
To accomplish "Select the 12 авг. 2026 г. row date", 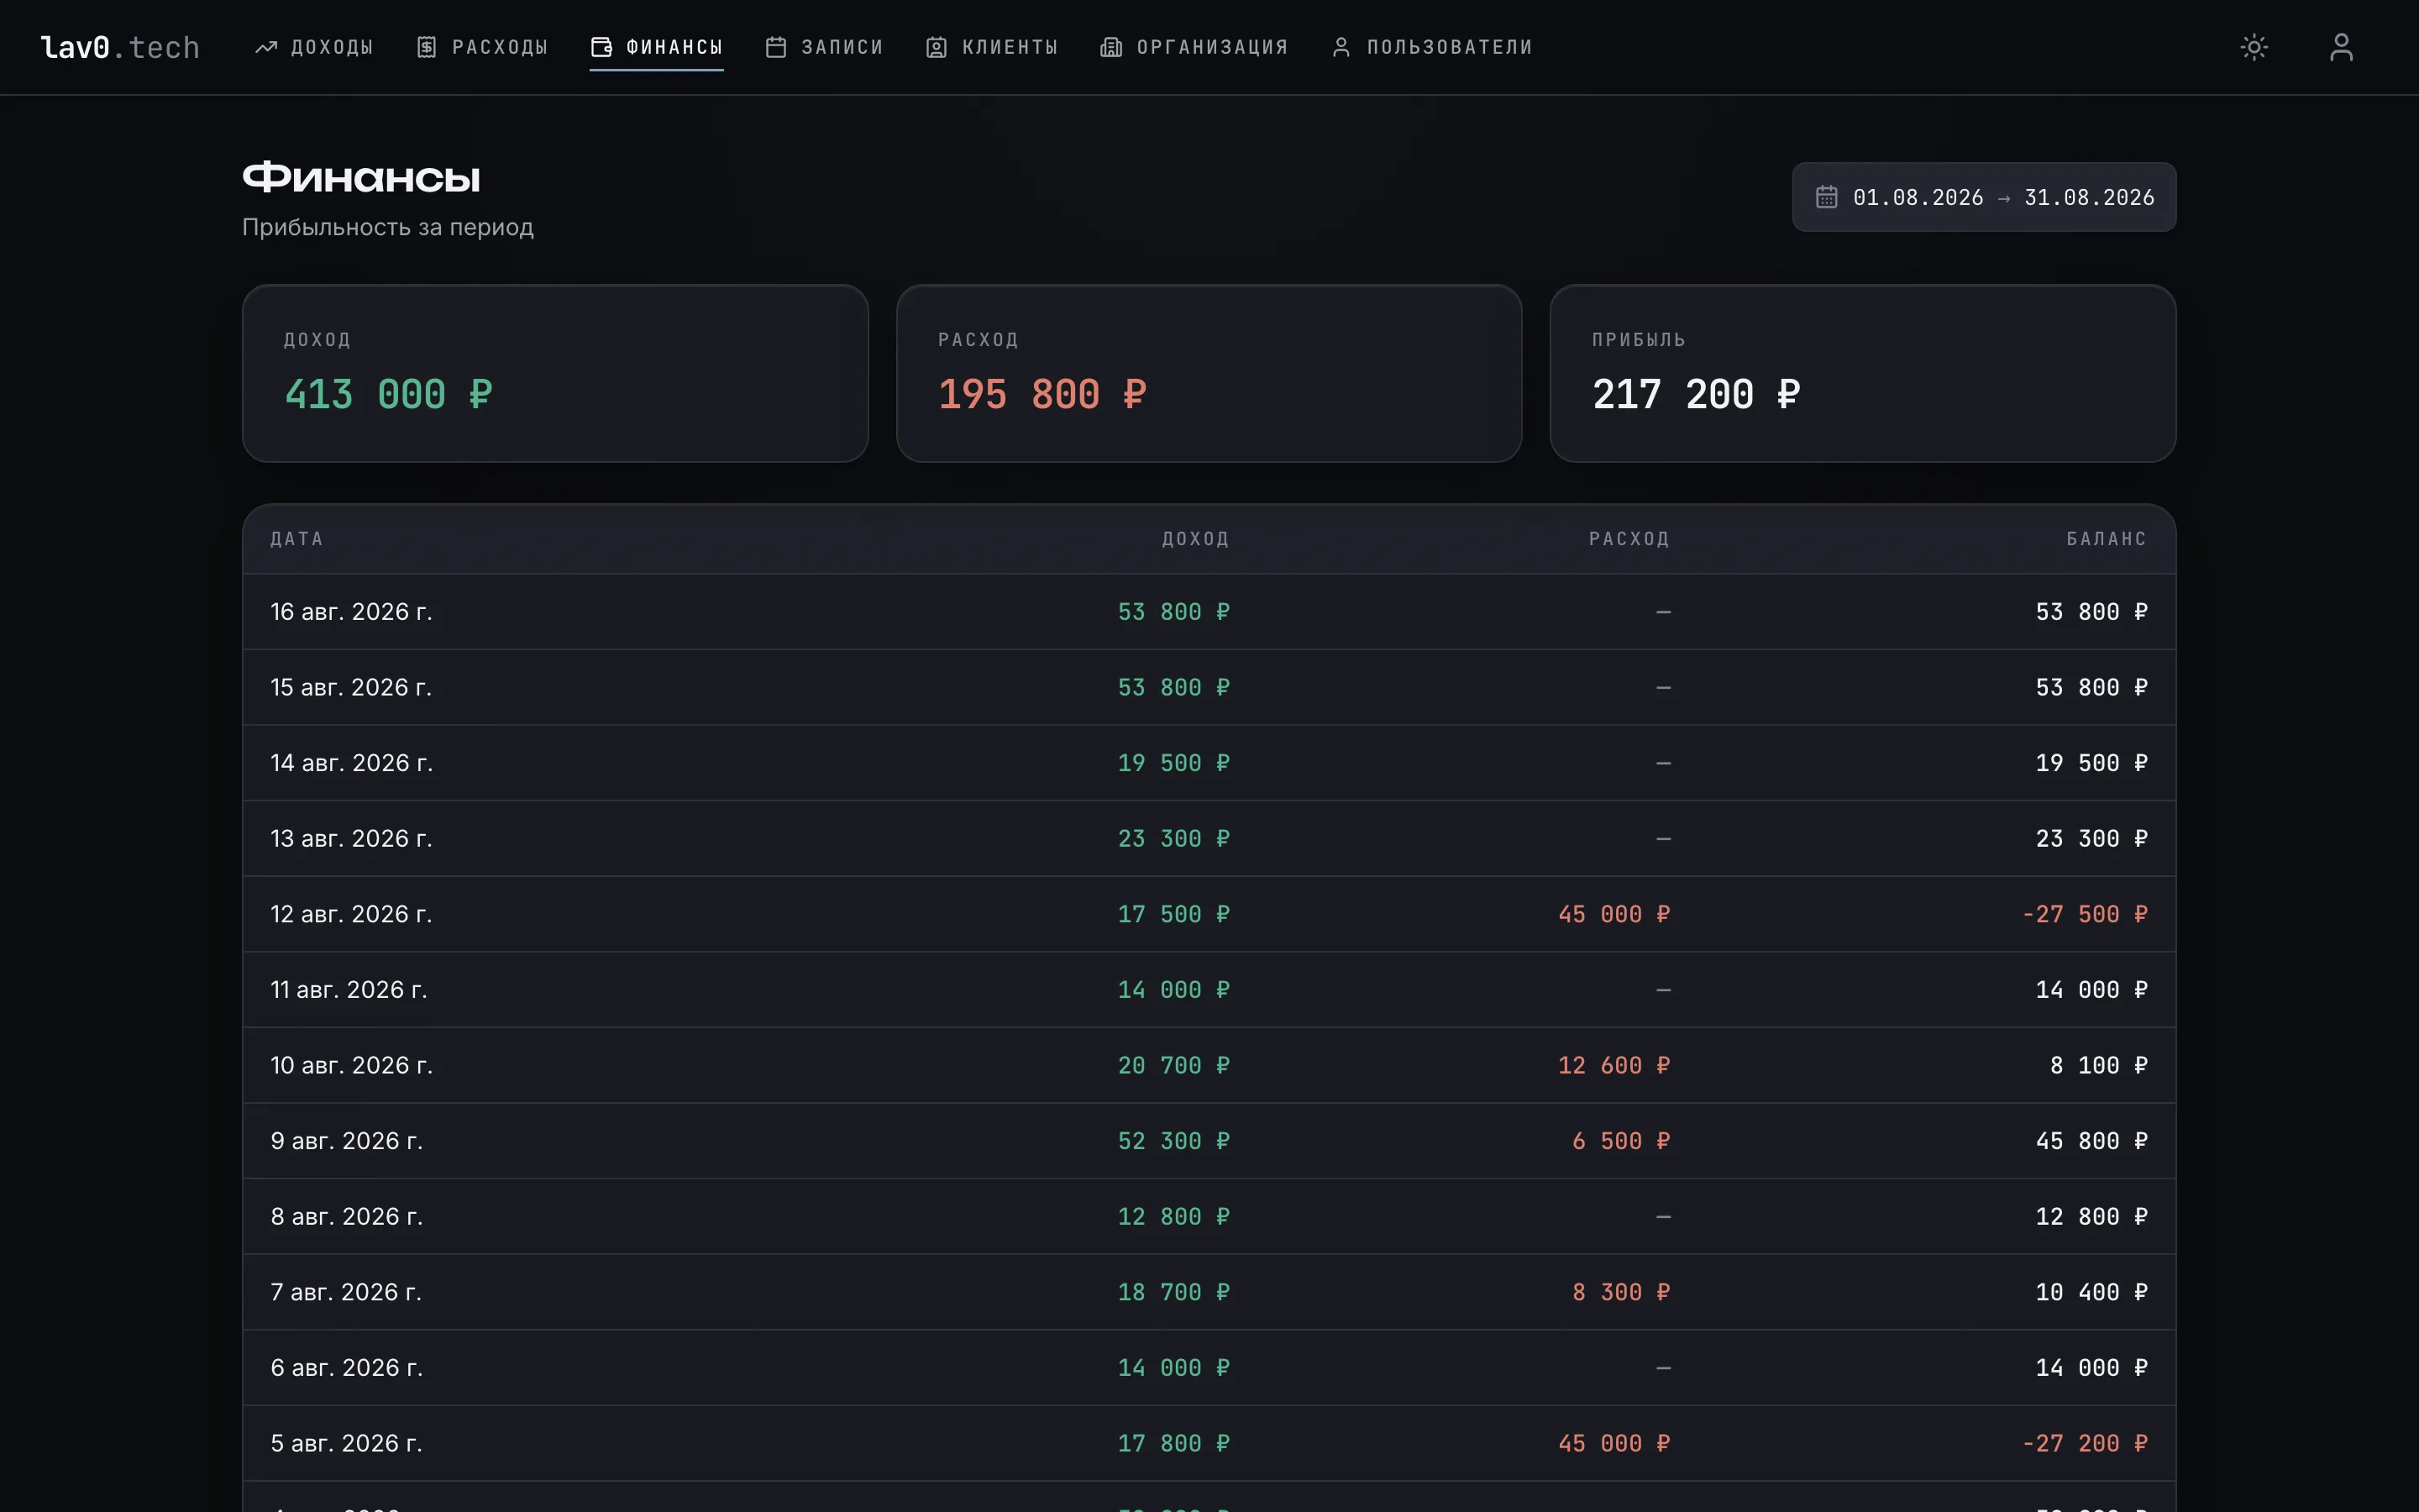I will click(352, 914).
